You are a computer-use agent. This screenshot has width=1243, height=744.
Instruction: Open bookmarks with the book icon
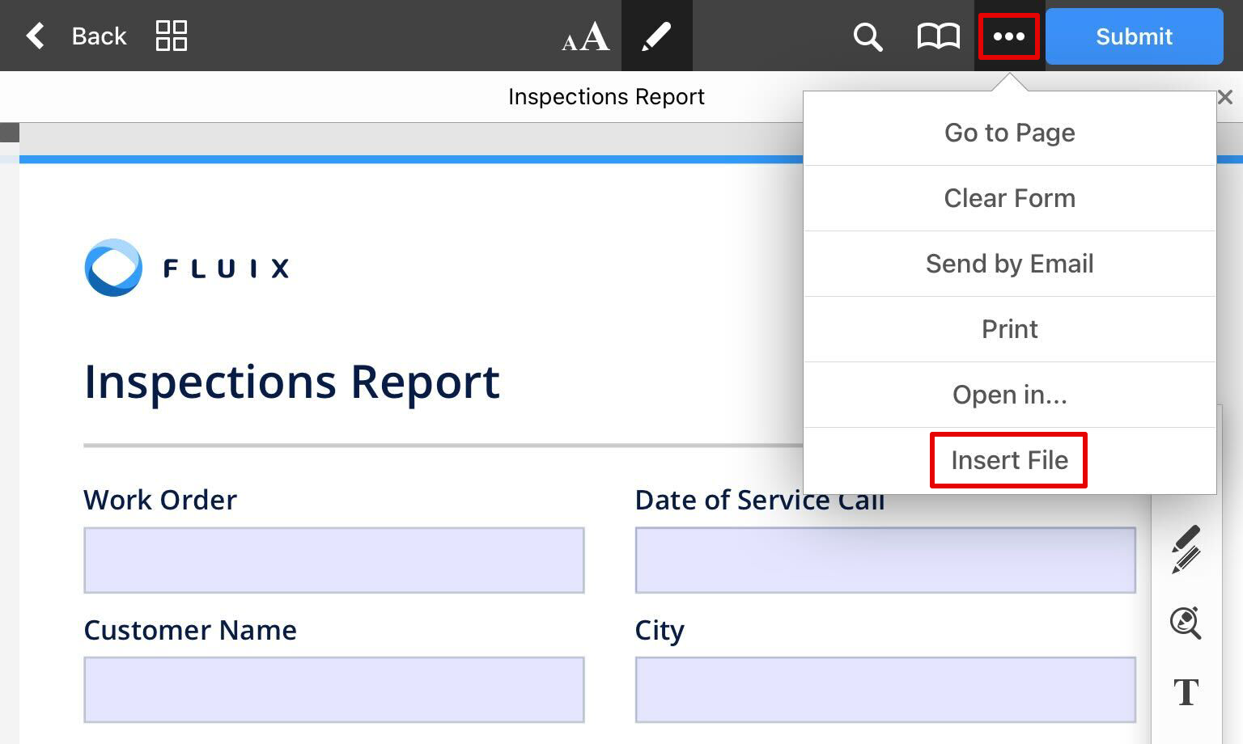pyautogui.click(x=937, y=36)
